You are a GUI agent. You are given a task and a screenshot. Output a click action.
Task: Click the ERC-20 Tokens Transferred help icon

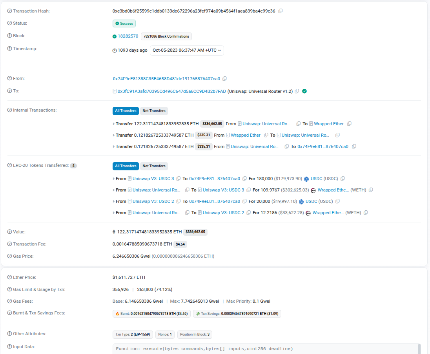9,165
